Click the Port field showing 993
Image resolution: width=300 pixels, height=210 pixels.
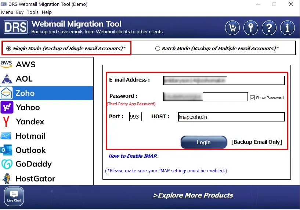pyautogui.click(x=135, y=116)
